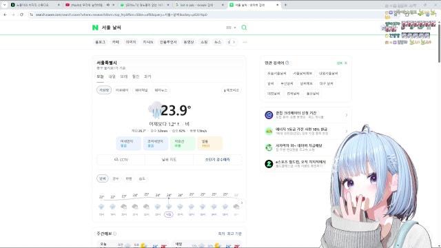The width and height of the screenshot is (441, 248).
Task: Open the 쇼핑 search category tab
Action: (x=204, y=42)
